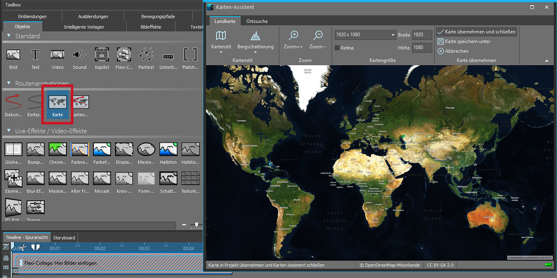The height and width of the screenshot is (278, 557).
Task: Choose the Mosaik effect icon
Action: tap(102, 178)
